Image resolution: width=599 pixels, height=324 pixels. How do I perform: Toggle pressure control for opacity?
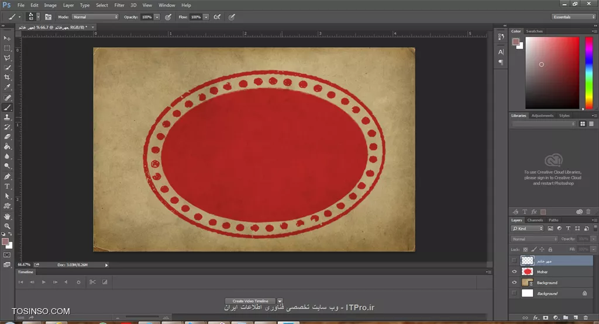tap(168, 17)
